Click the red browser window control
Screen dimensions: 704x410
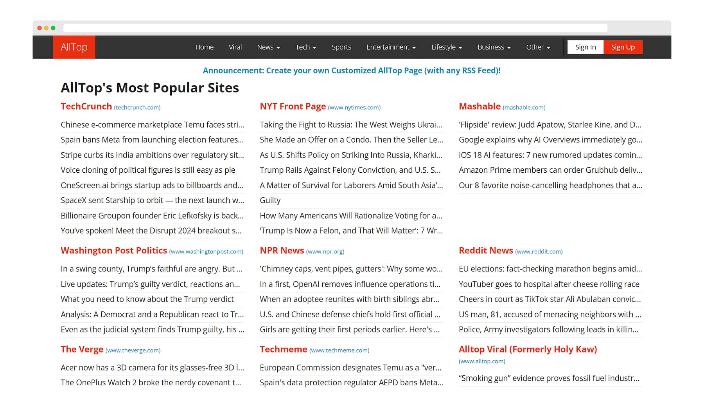tap(40, 27)
